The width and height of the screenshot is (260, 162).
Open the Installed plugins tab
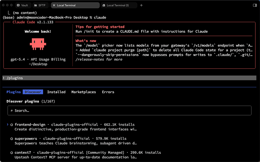tap(56, 92)
